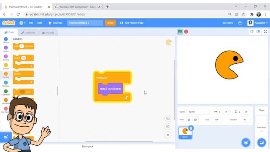Edit the project title field
The height and width of the screenshot is (152, 270).
85,23
